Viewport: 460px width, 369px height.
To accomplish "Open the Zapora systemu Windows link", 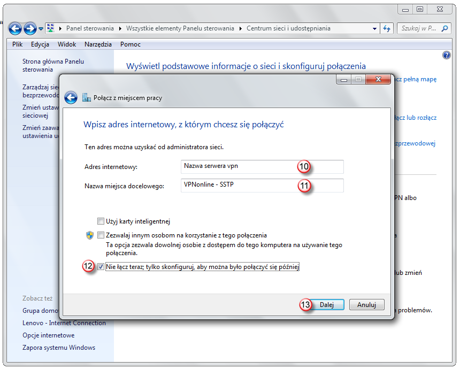I will coord(59,348).
